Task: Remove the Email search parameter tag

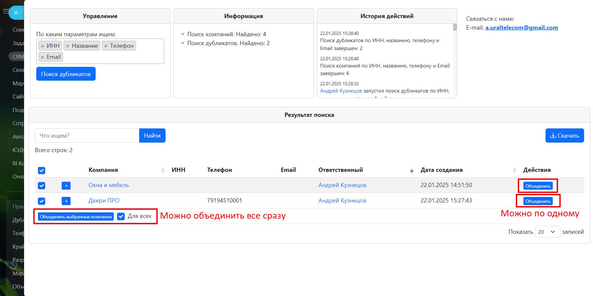Action: (42, 57)
